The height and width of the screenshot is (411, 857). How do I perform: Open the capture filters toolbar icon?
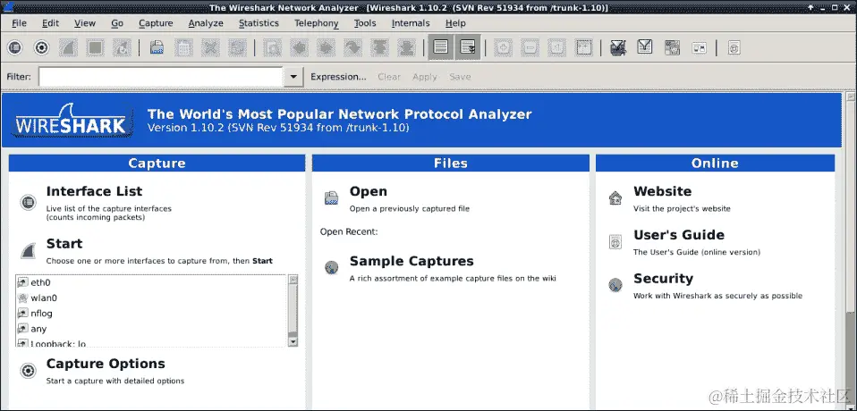click(618, 48)
